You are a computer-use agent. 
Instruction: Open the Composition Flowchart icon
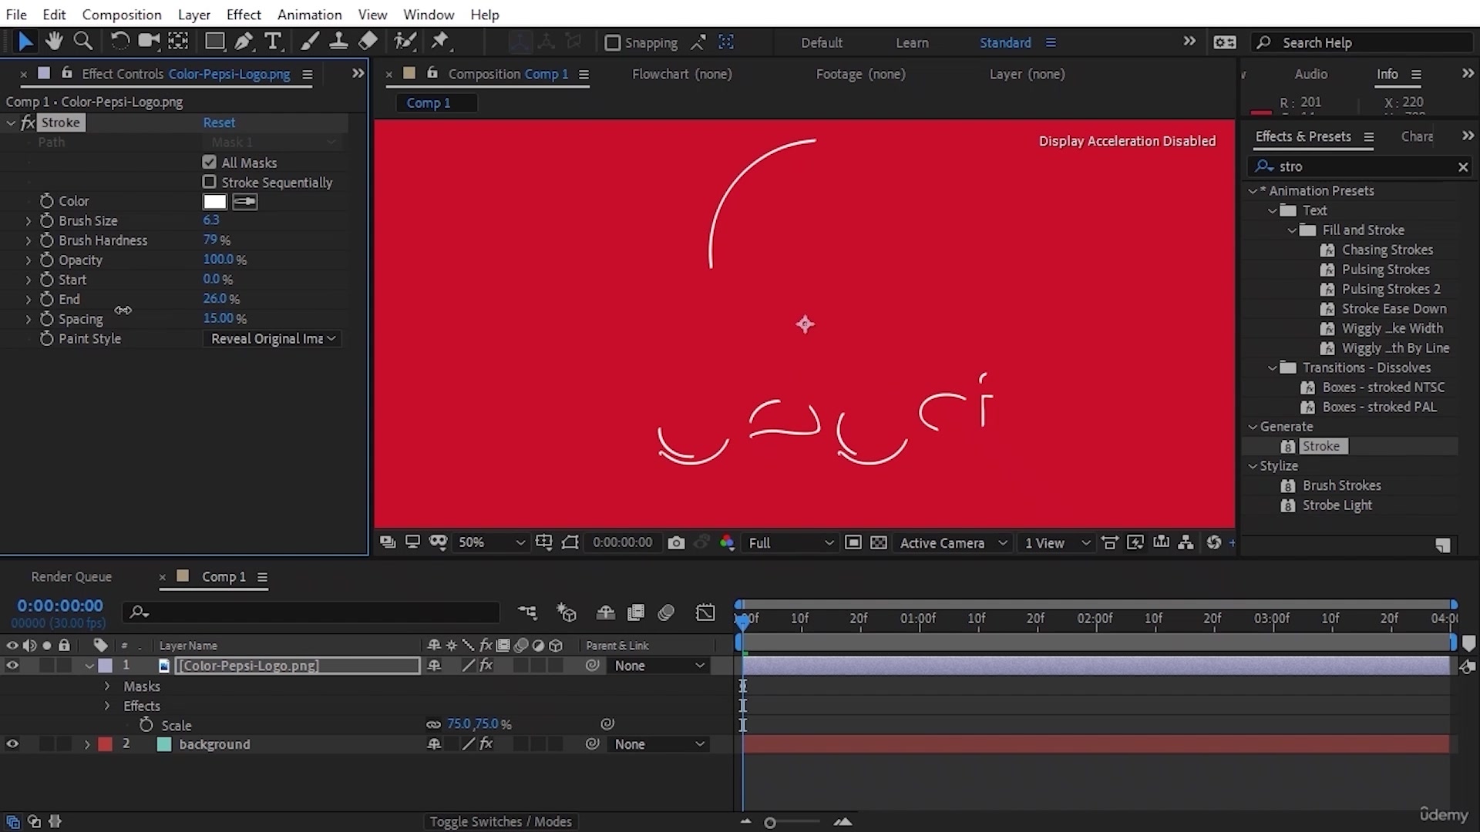1186,542
